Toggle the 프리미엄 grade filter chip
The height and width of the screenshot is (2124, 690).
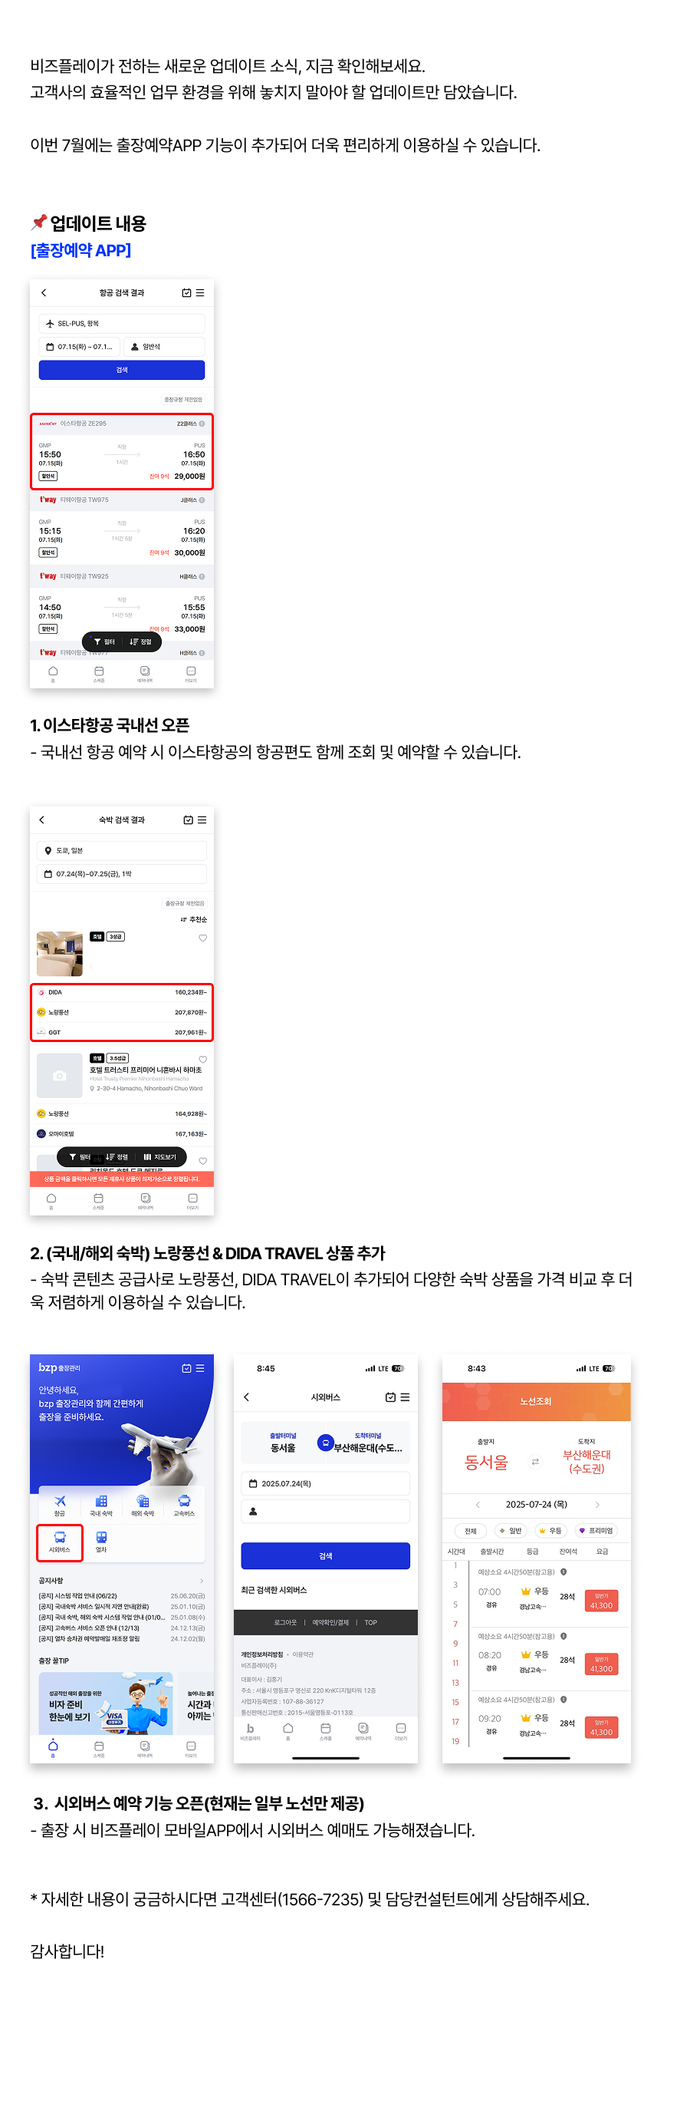596,1530
